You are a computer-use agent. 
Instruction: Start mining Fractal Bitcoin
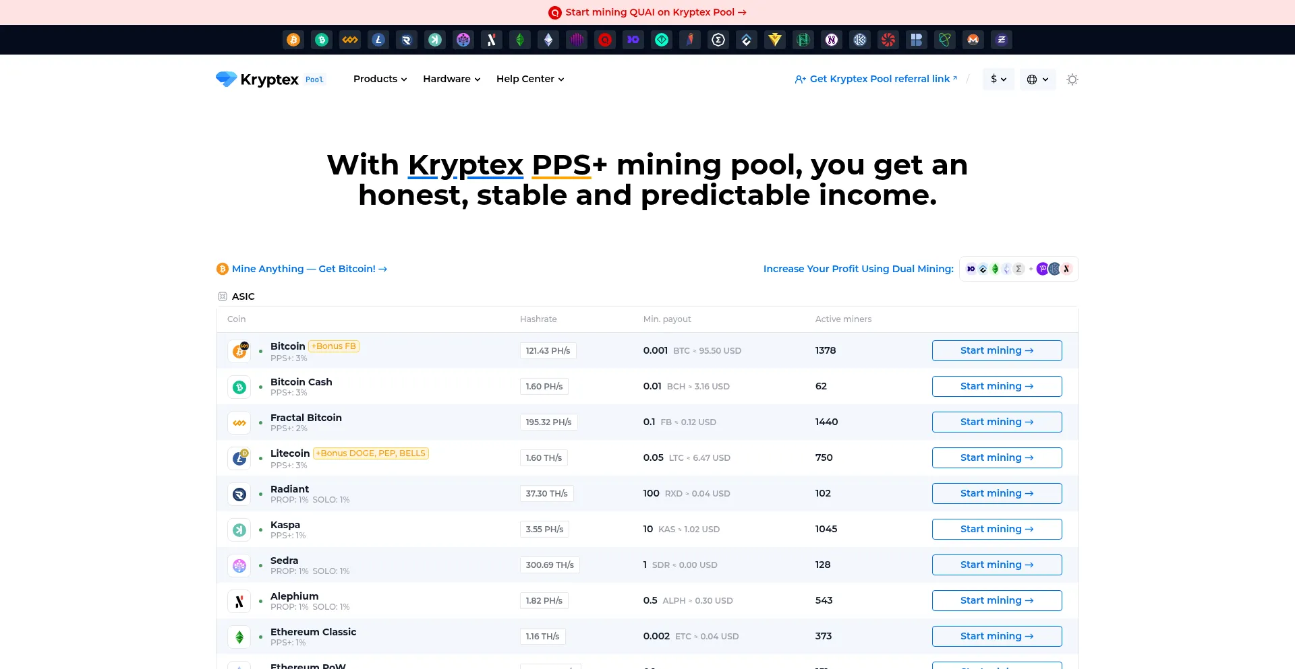point(997,422)
